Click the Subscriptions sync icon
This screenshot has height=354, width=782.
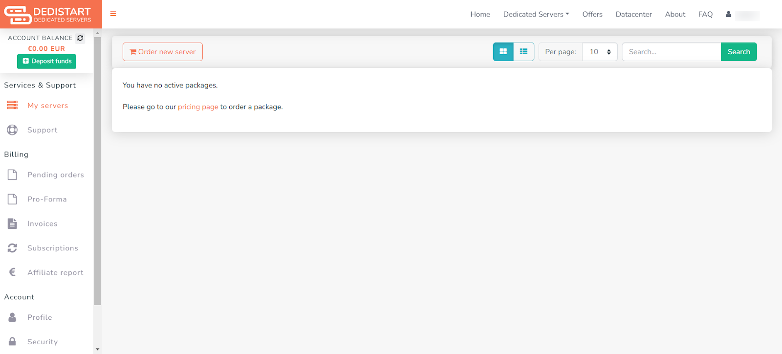click(12, 248)
